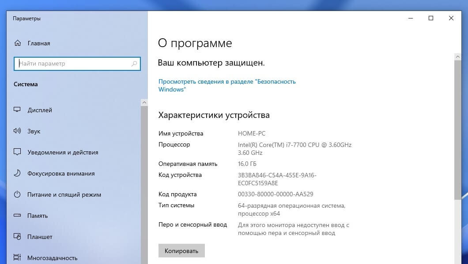Image resolution: width=468 pixels, height=264 pixels.
Task: Click the О программе page title
Action: [195, 44]
